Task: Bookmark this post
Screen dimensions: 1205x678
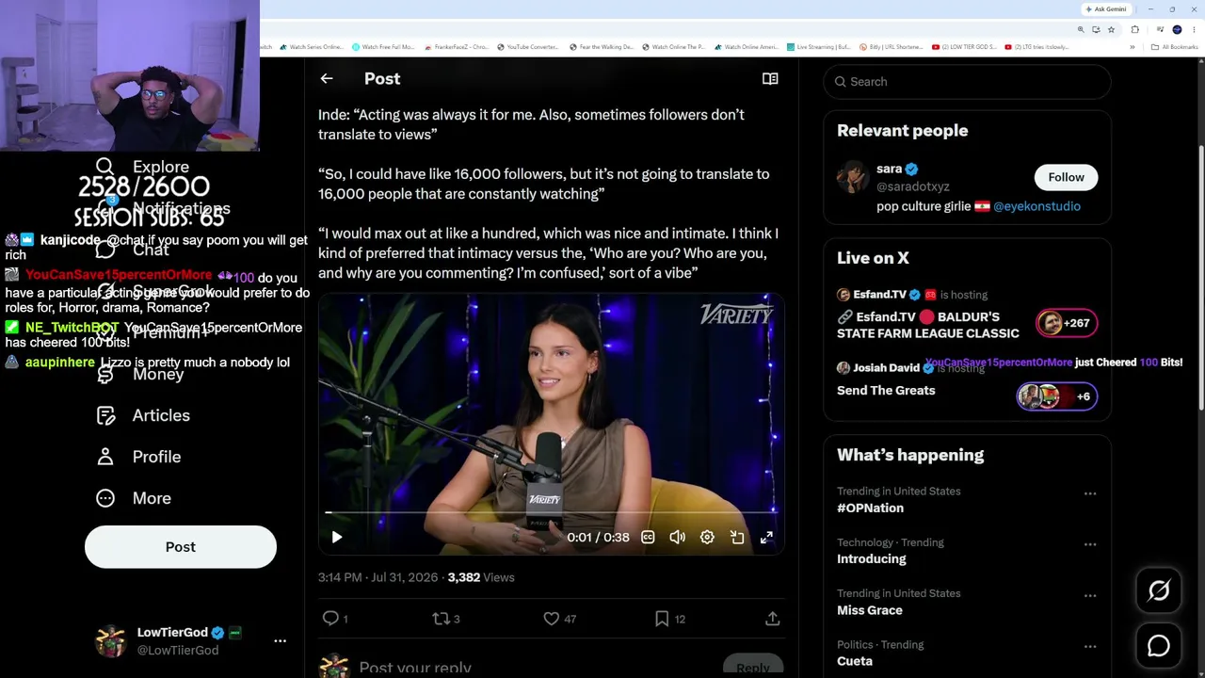Action: tap(662, 619)
